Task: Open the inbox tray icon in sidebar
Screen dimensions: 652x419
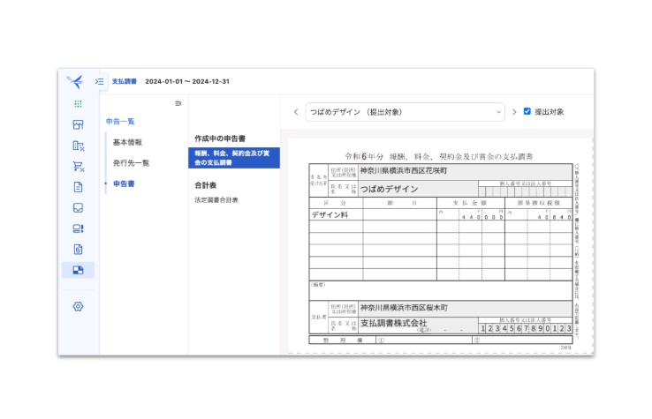Action: pyautogui.click(x=78, y=208)
